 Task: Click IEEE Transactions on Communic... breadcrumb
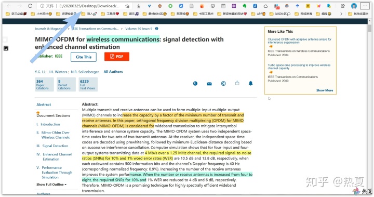[95, 29]
